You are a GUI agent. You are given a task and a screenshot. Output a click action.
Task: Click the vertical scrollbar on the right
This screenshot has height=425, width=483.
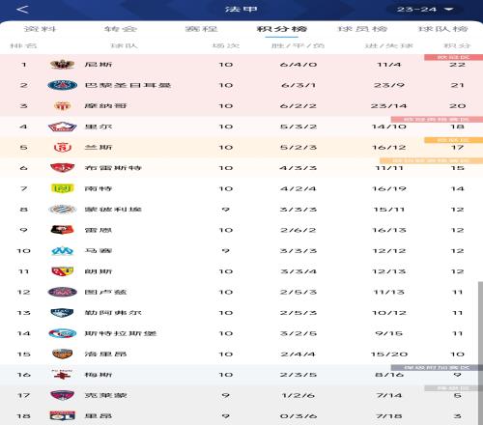(480, 354)
